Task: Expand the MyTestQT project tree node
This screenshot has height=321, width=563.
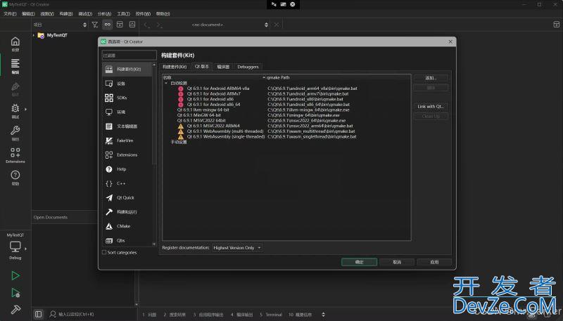Action: pyautogui.click(x=34, y=35)
